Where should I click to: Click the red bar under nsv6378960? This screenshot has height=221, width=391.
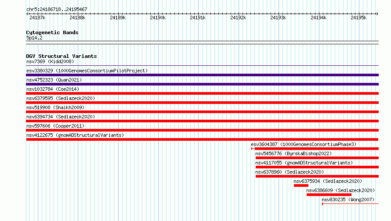[317, 176]
